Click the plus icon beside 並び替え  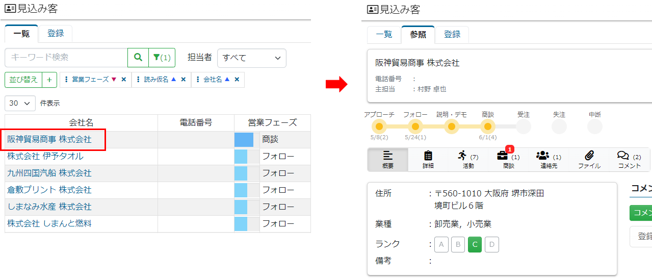(49, 80)
